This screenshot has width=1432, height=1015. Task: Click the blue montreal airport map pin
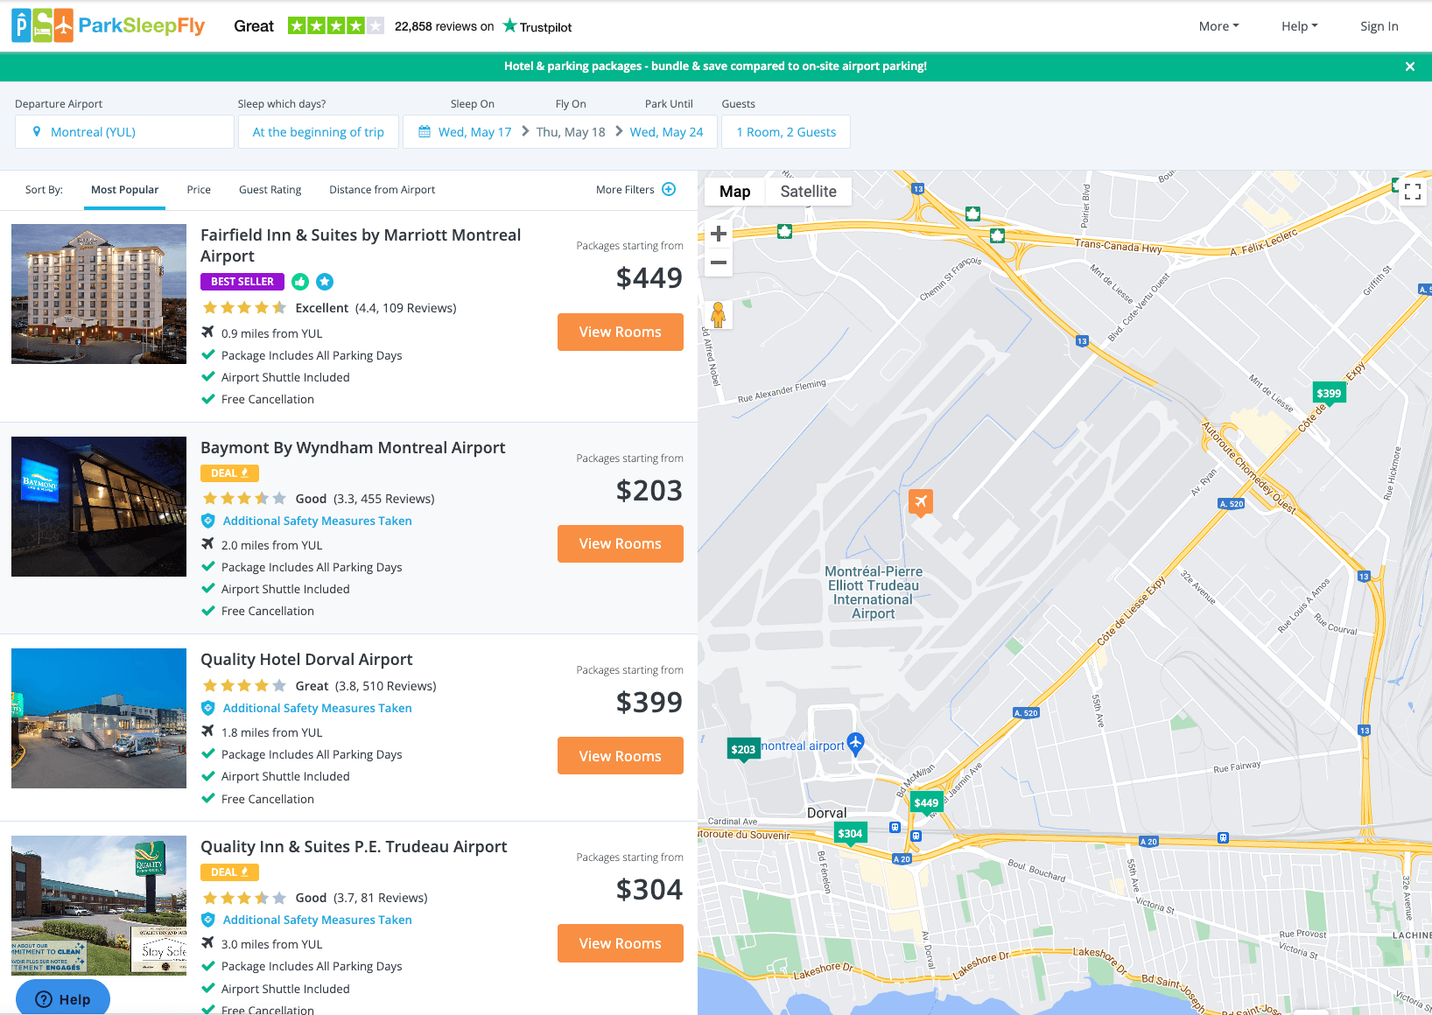coord(855,745)
